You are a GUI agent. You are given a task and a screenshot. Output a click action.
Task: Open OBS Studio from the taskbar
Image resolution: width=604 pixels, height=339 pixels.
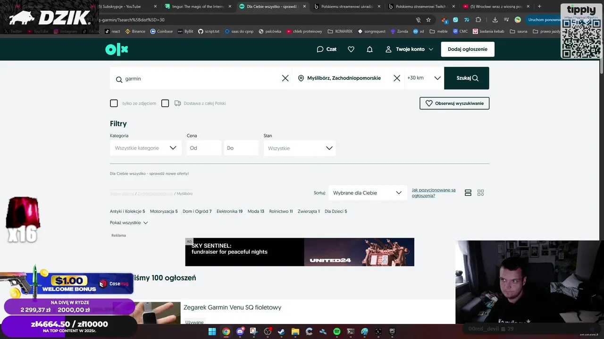[x=268, y=331]
